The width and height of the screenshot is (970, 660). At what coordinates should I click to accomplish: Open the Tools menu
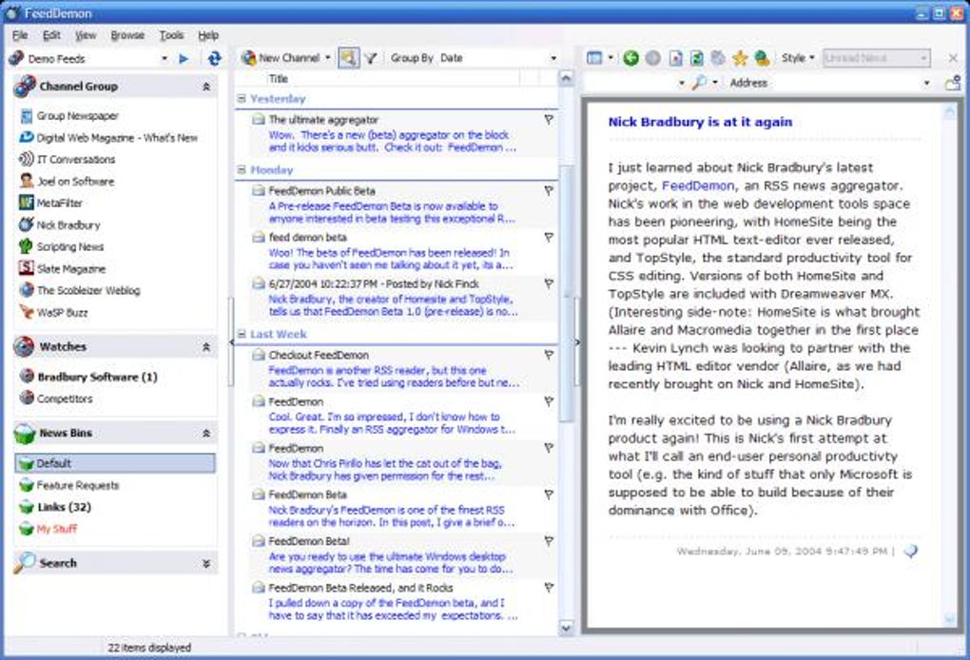[171, 35]
